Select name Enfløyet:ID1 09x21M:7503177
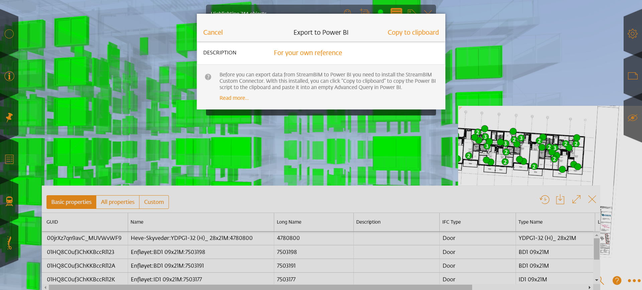The image size is (642, 290). 166,280
